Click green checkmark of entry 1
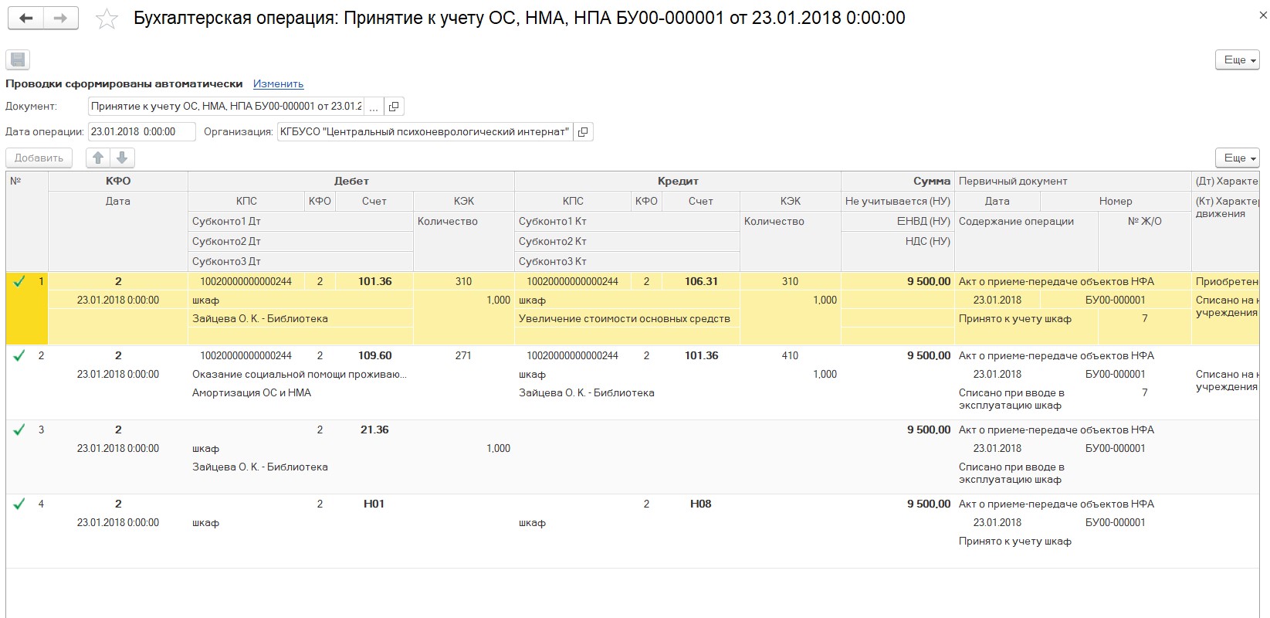Viewport: 1270px width, 618px height. point(19,281)
